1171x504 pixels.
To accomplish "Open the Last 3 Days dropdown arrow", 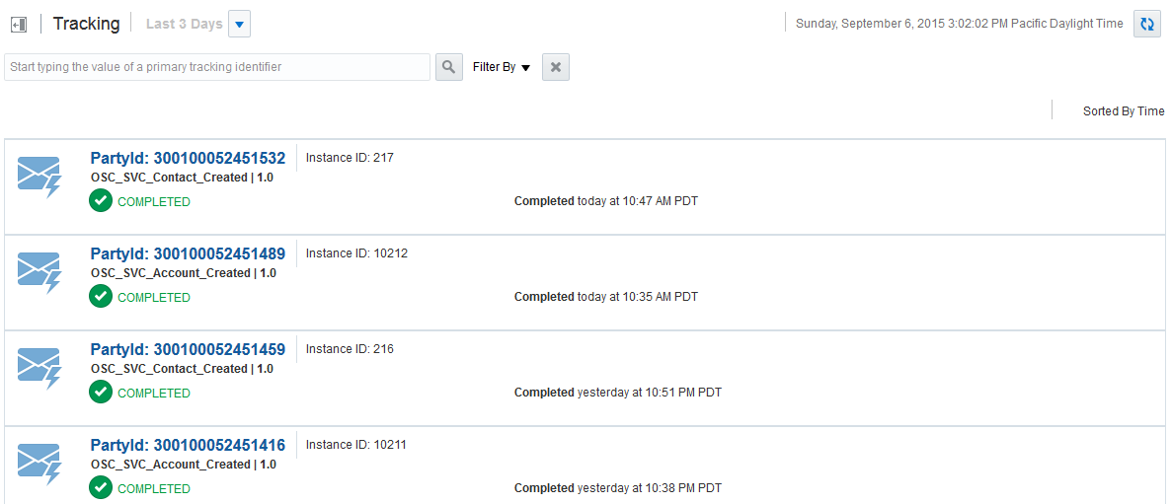I will (239, 24).
